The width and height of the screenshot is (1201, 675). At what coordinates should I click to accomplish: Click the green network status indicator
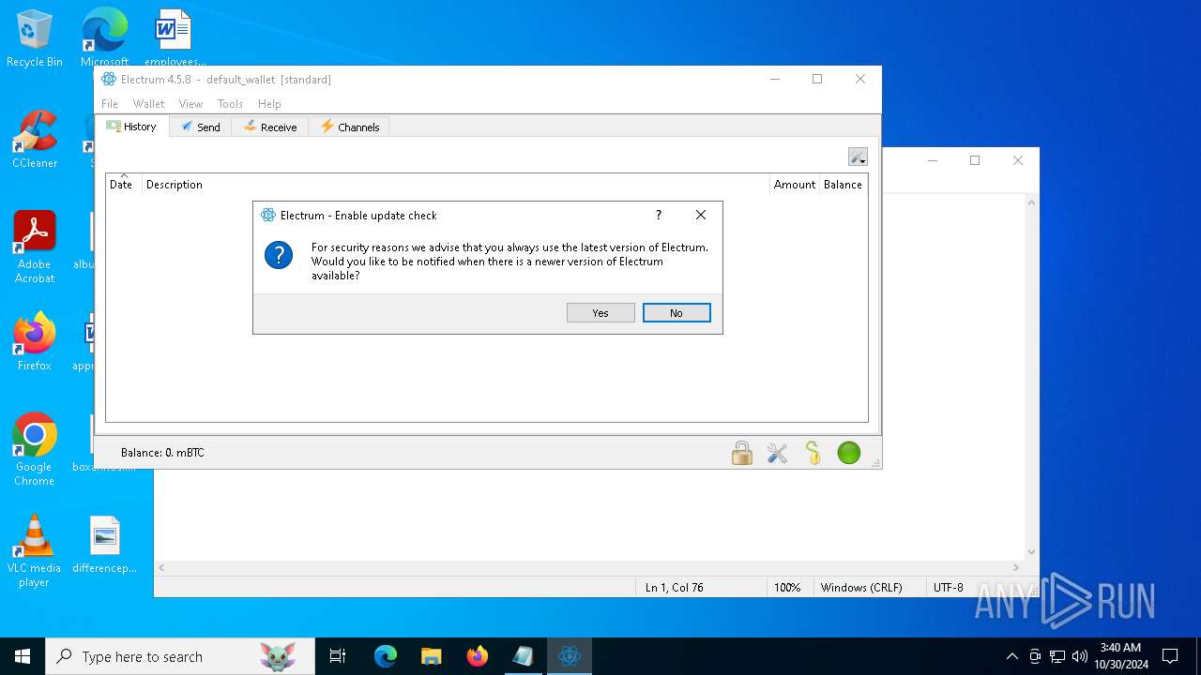coord(849,453)
